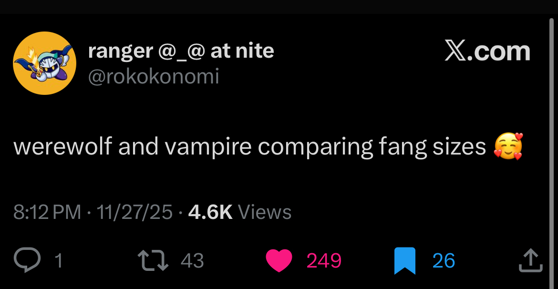Open the share upload icon
Image resolution: width=558 pixels, height=289 pixels.
tap(530, 260)
